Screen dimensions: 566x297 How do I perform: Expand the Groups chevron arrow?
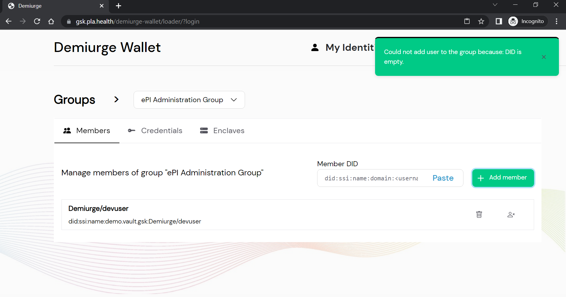(x=116, y=99)
